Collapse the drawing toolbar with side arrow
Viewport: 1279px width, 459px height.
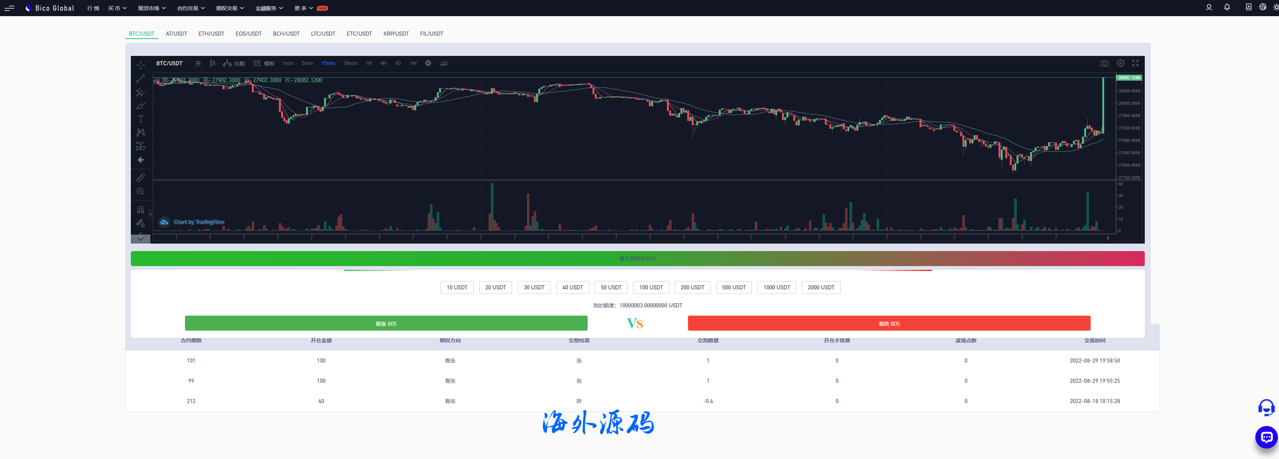pos(150,214)
